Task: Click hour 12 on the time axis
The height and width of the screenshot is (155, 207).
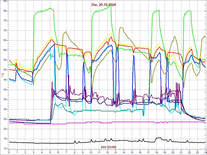Action: (x=107, y=152)
